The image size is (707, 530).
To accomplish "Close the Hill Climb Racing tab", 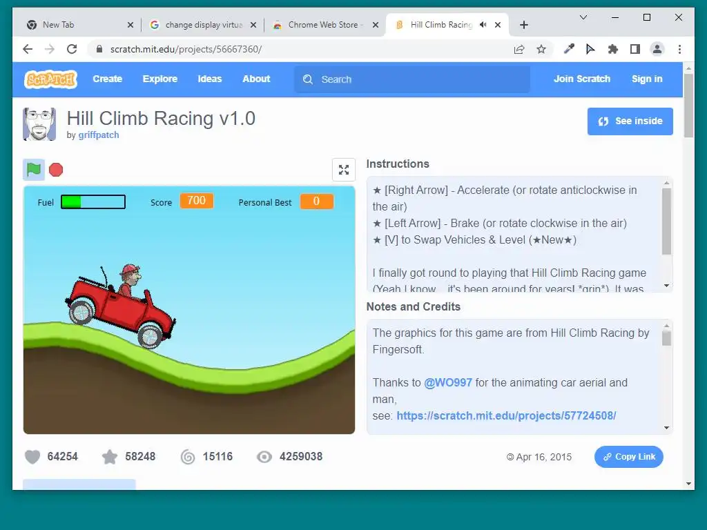I will coord(498,25).
